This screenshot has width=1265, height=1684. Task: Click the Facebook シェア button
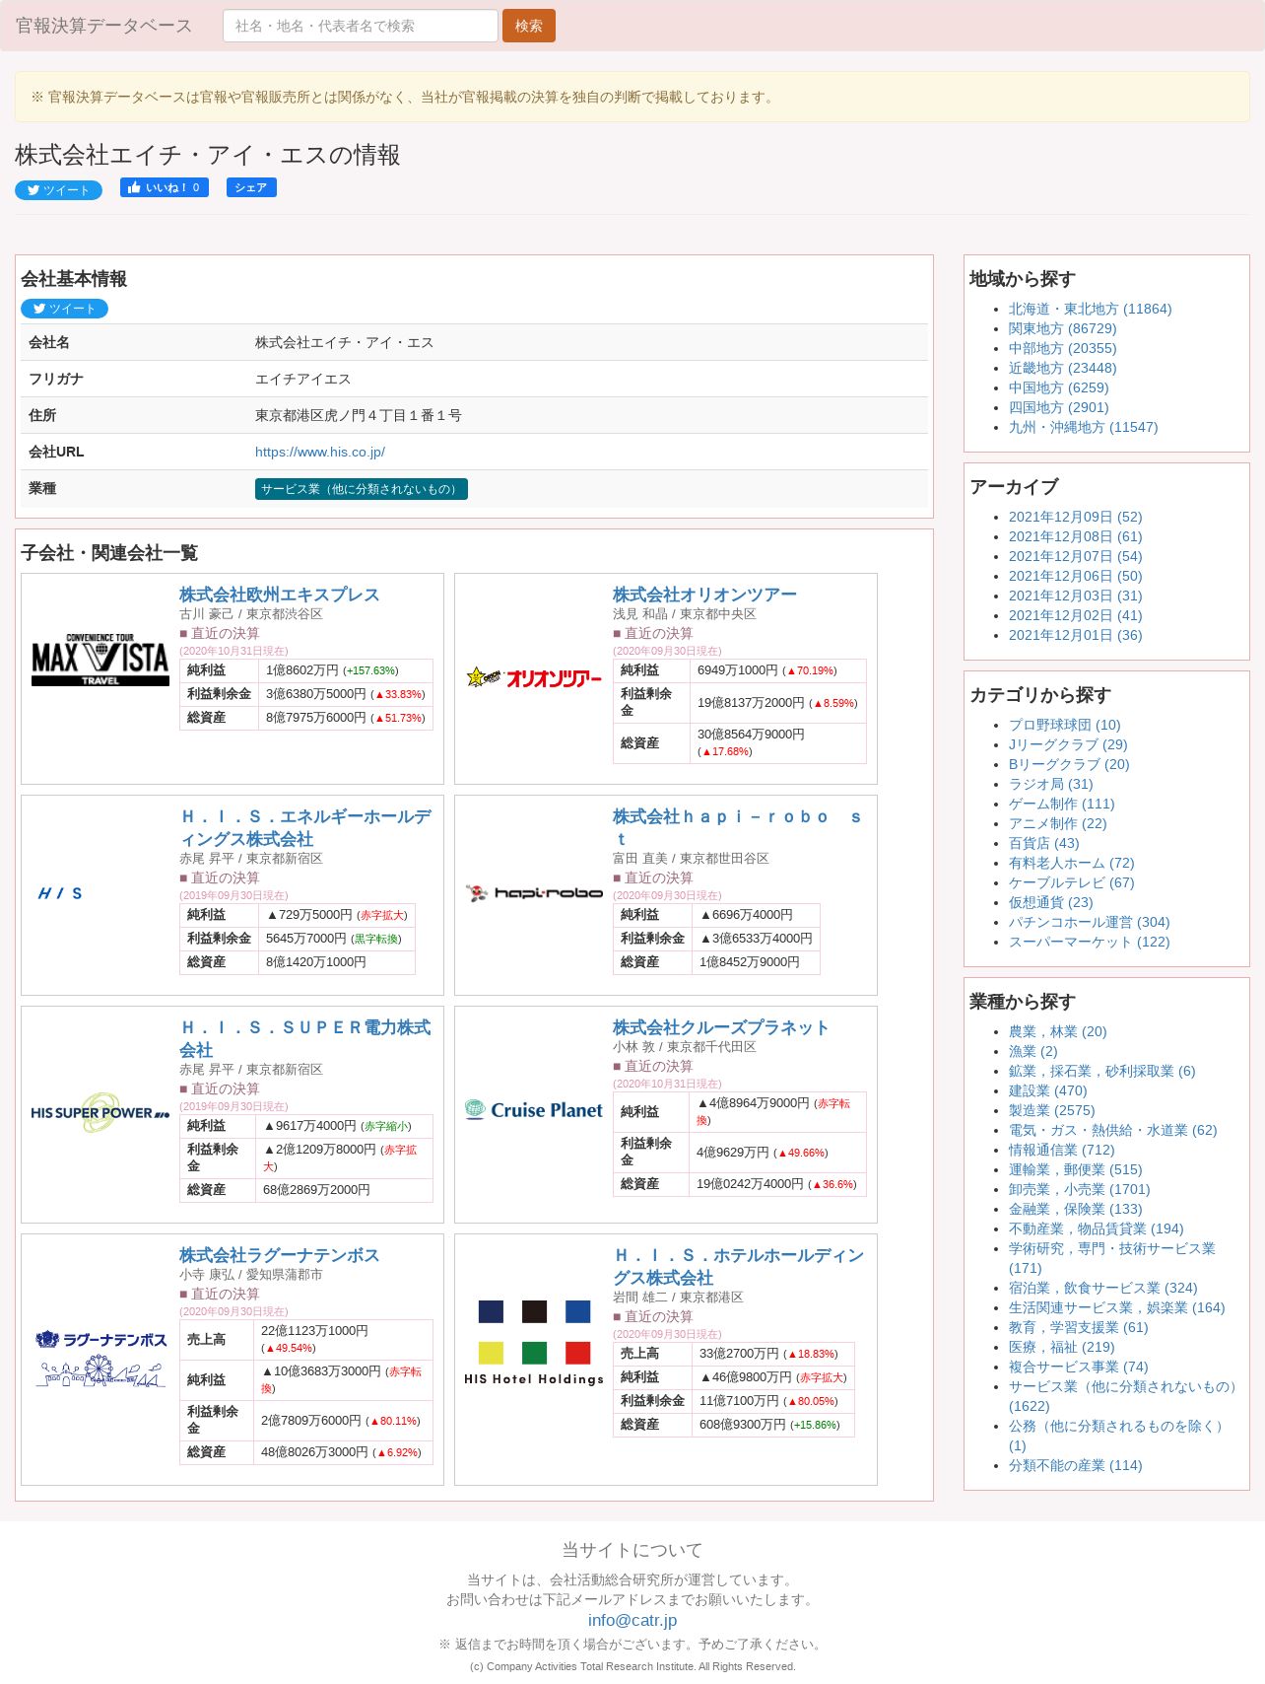(x=251, y=187)
